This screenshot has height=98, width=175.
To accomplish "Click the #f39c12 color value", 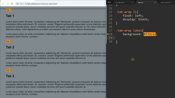I will pyautogui.click(x=150, y=34).
